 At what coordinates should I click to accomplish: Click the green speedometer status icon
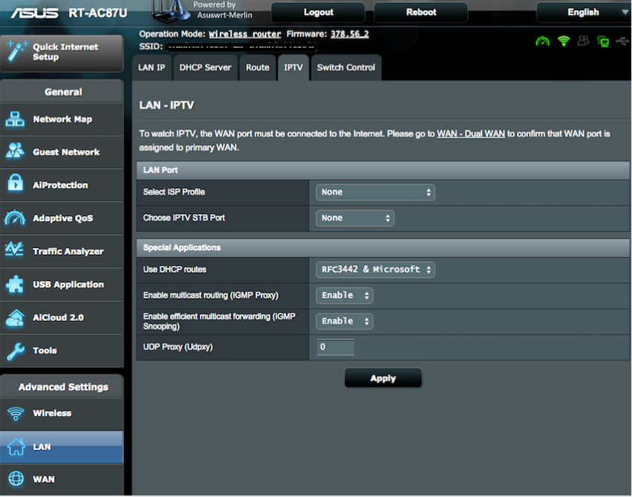point(543,41)
